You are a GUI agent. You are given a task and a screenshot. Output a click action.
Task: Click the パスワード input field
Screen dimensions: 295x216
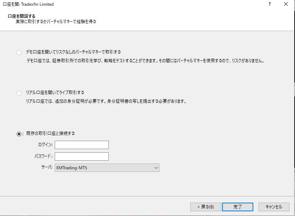point(82,156)
